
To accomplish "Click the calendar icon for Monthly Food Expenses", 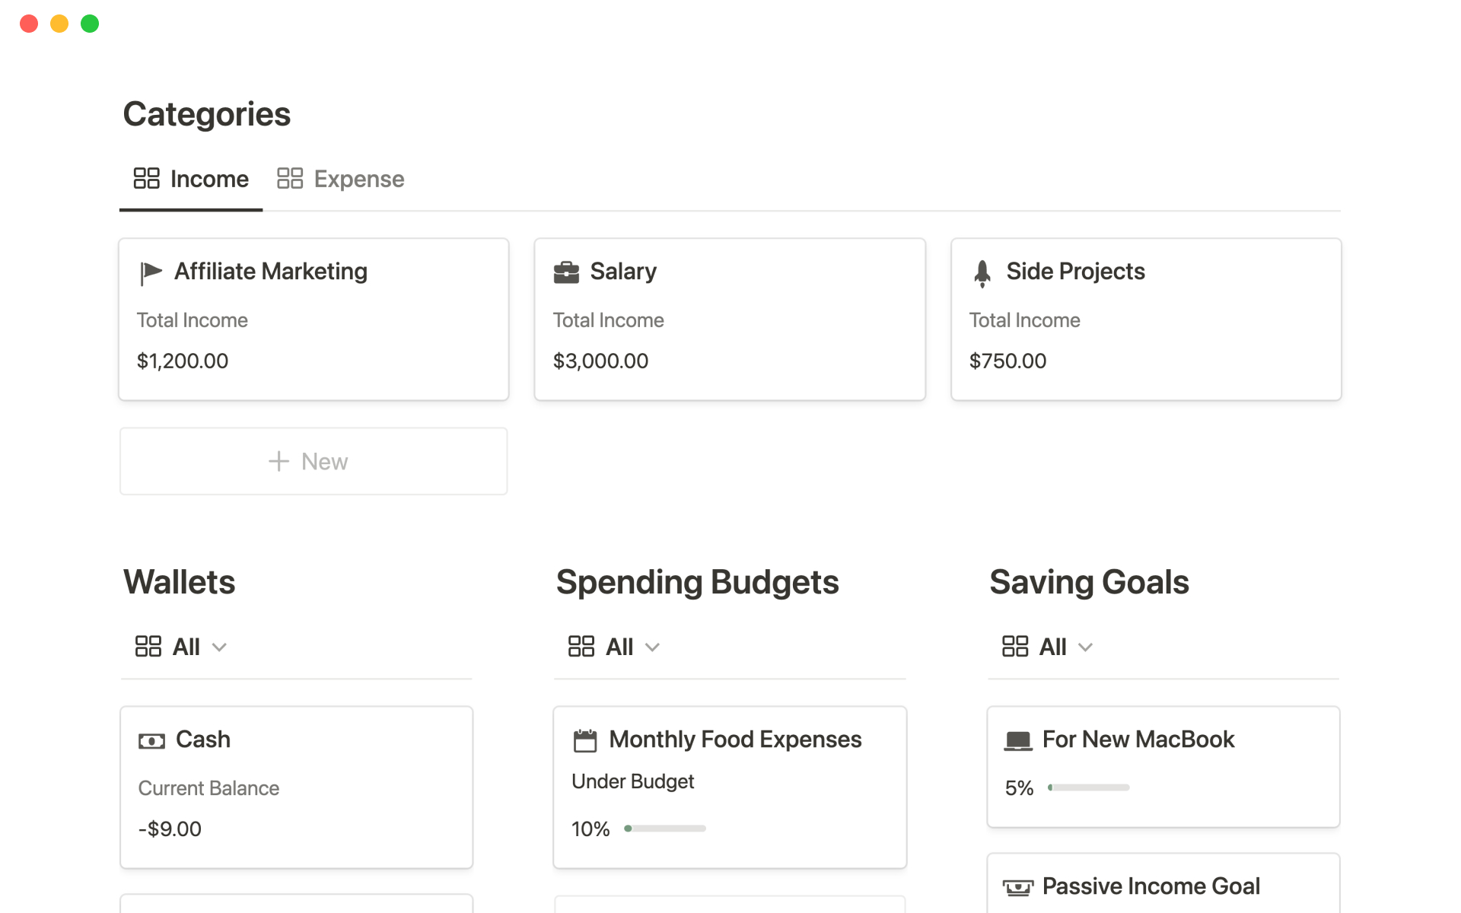I will pyautogui.click(x=584, y=740).
